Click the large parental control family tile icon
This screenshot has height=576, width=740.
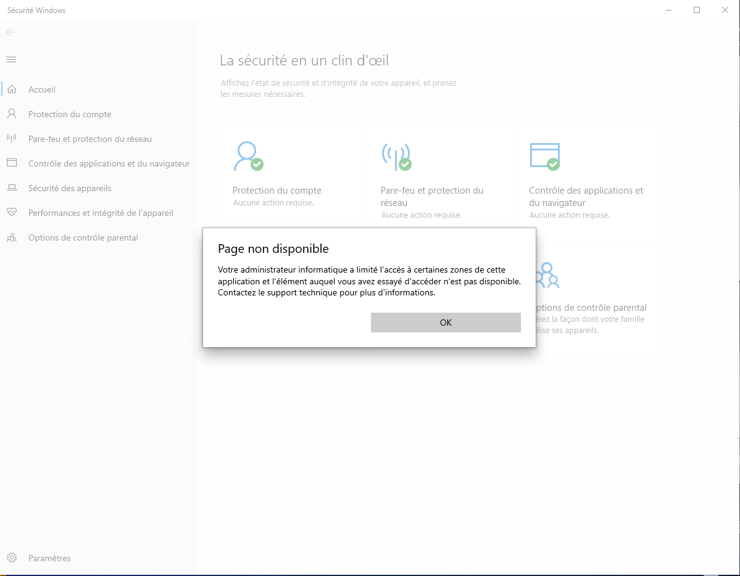(547, 275)
